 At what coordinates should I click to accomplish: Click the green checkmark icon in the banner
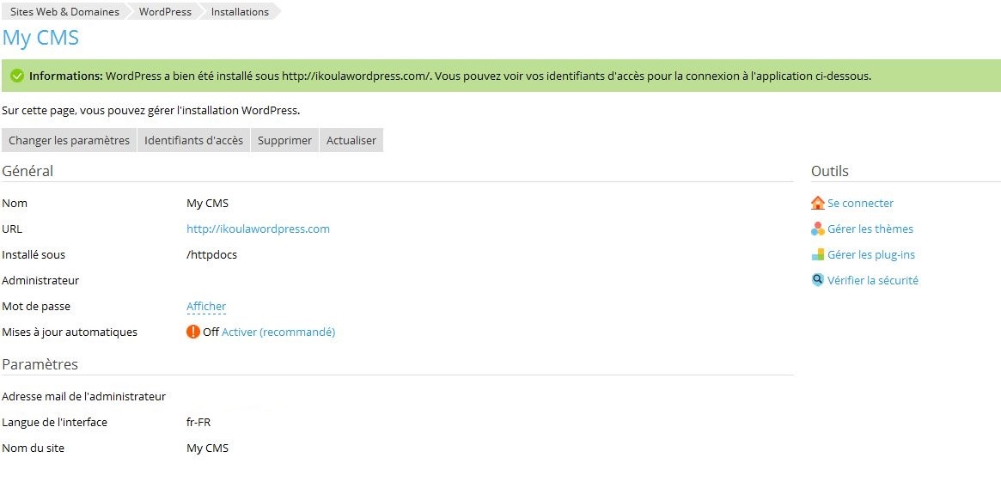tap(16, 76)
